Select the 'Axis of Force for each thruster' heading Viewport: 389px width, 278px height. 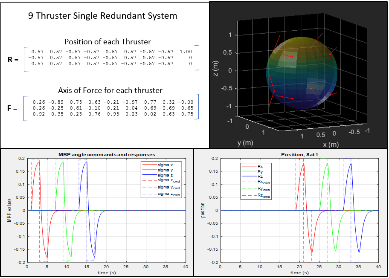[x=110, y=90]
